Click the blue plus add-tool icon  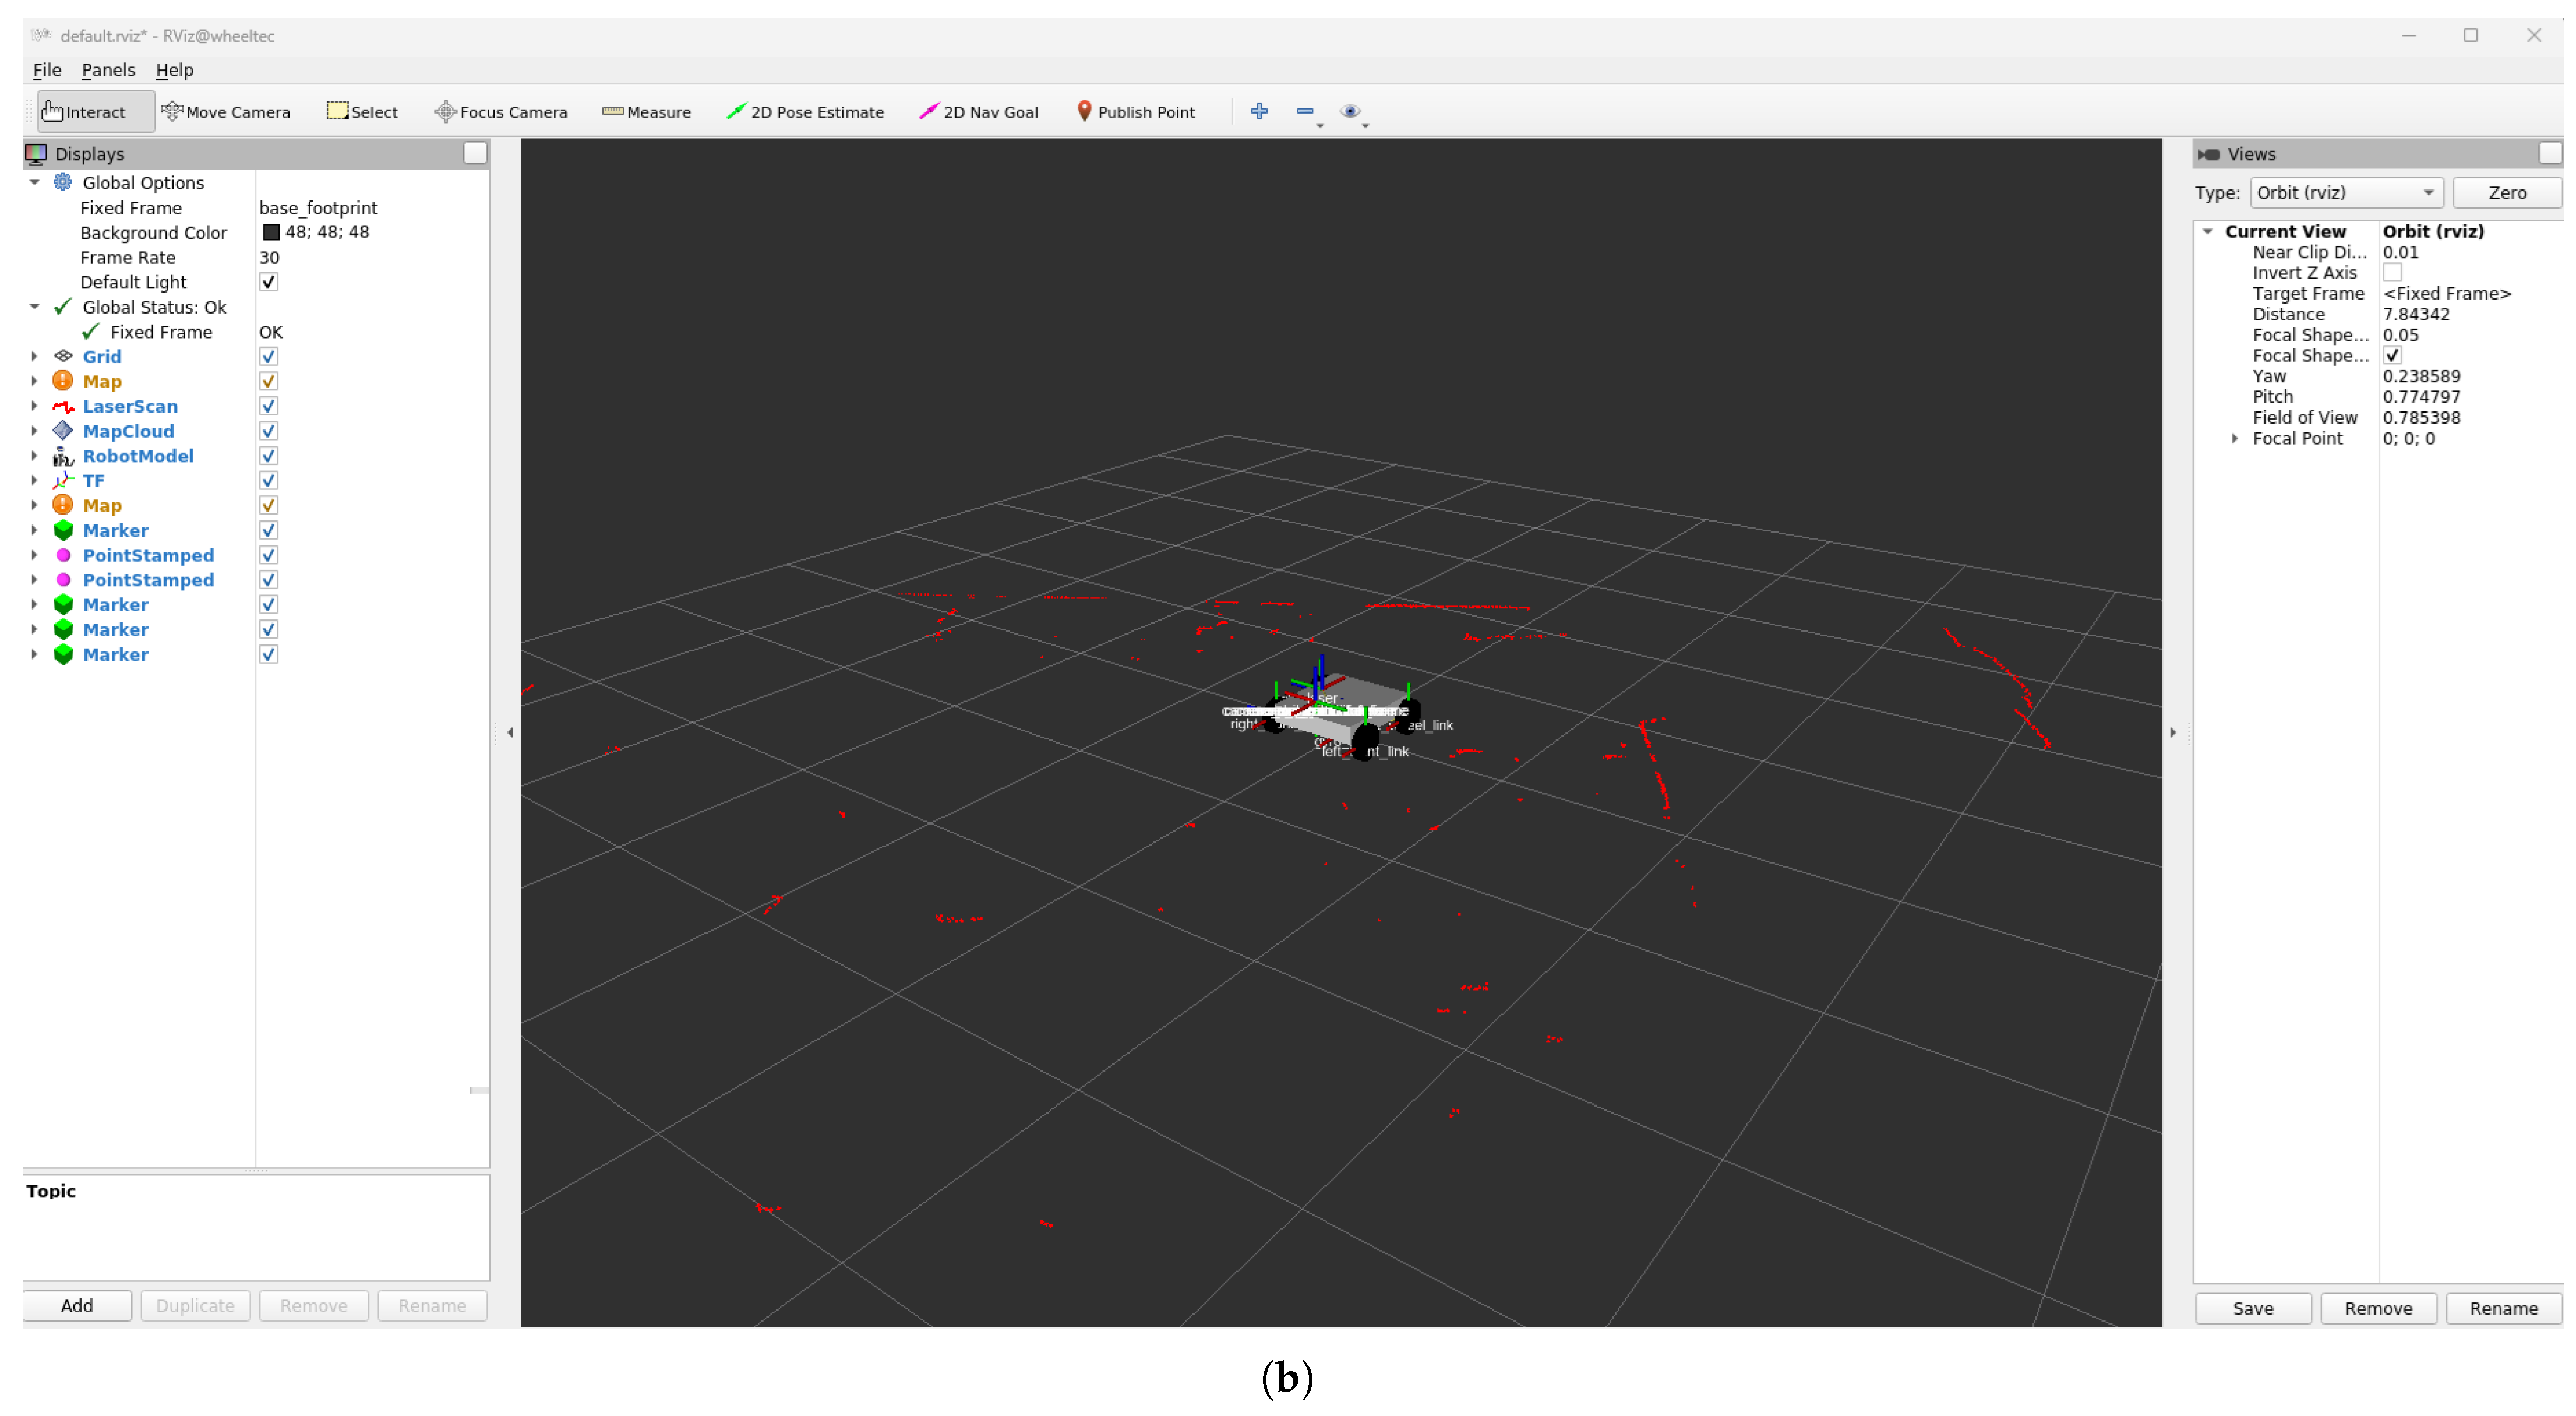[x=1259, y=111]
